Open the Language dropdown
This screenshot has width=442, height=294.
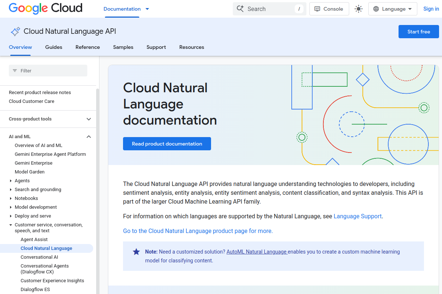393,9
